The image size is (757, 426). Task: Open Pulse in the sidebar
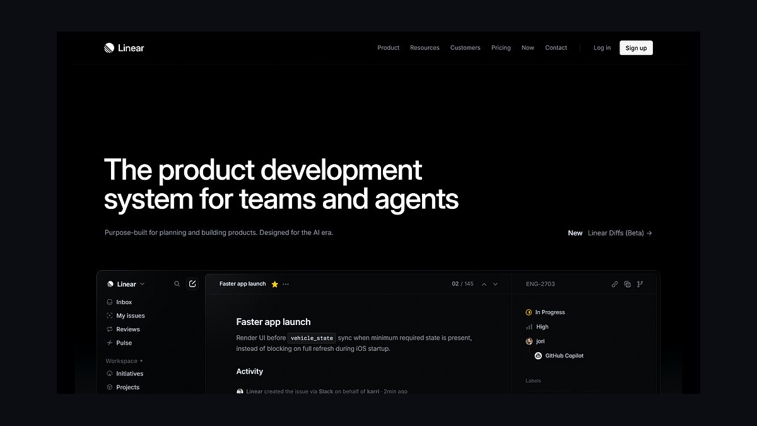[x=119, y=343]
